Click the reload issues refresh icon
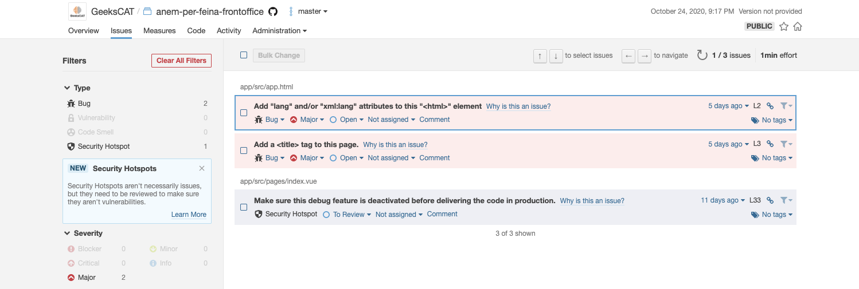 coord(702,56)
